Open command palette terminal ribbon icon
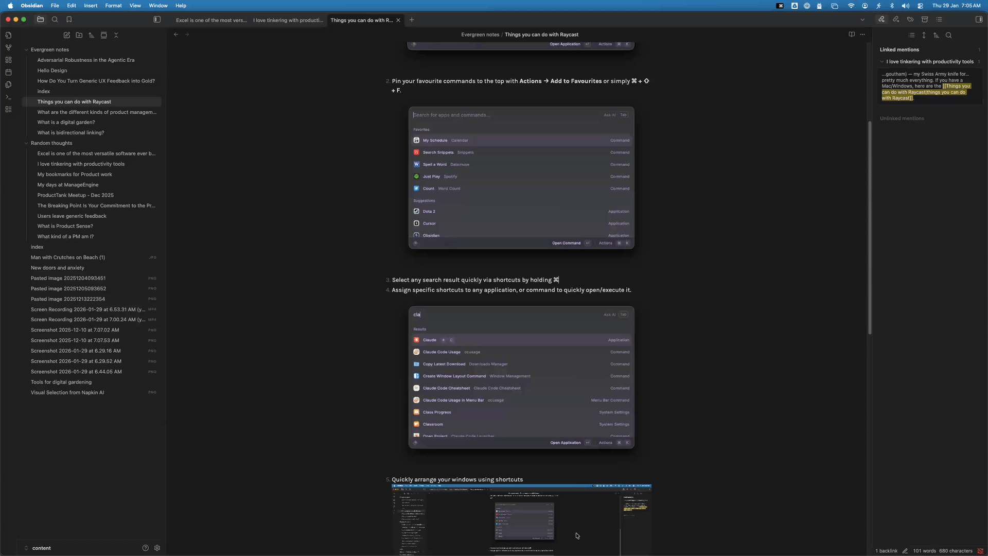This screenshot has width=988, height=556. 8,97
